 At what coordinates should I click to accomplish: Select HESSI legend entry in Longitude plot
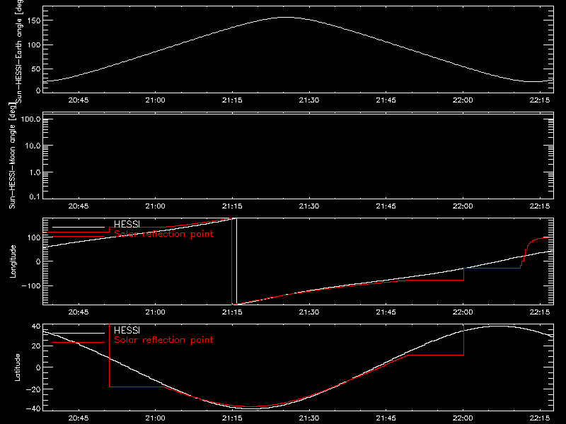pyautogui.click(x=127, y=224)
